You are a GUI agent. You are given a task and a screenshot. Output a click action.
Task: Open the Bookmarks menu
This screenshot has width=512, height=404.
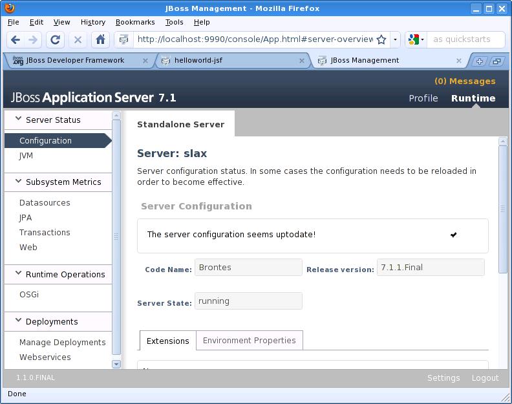[135, 22]
